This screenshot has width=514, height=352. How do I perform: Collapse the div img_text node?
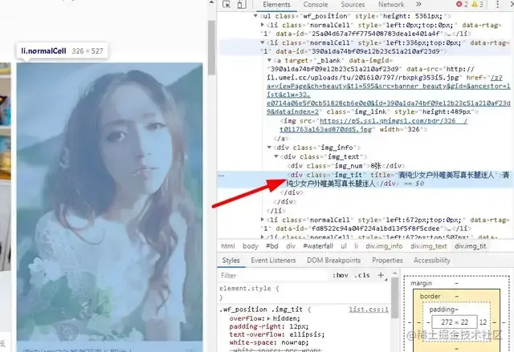(x=276, y=156)
